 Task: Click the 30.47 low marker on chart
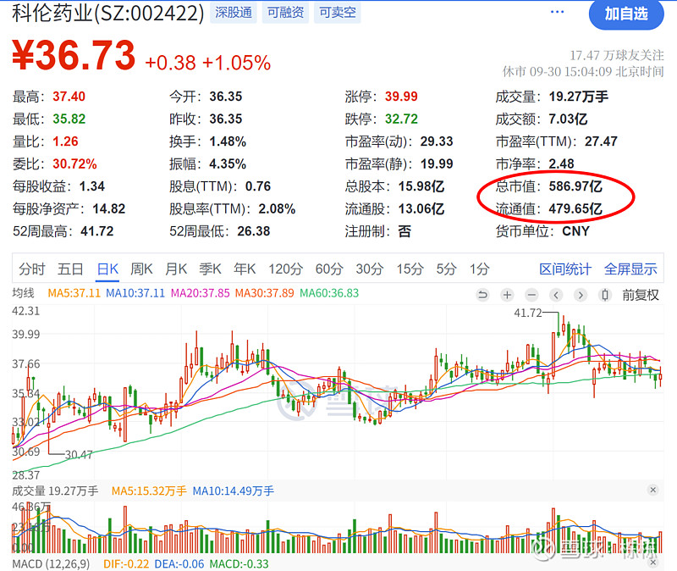tap(79, 455)
